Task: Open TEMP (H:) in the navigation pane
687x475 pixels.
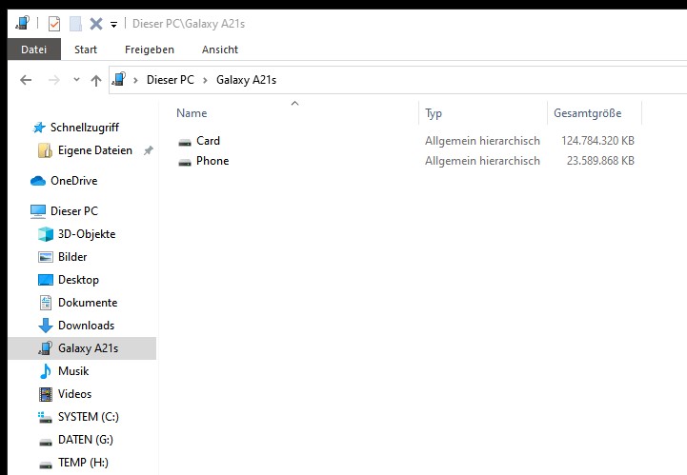Action: (x=83, y=463)
